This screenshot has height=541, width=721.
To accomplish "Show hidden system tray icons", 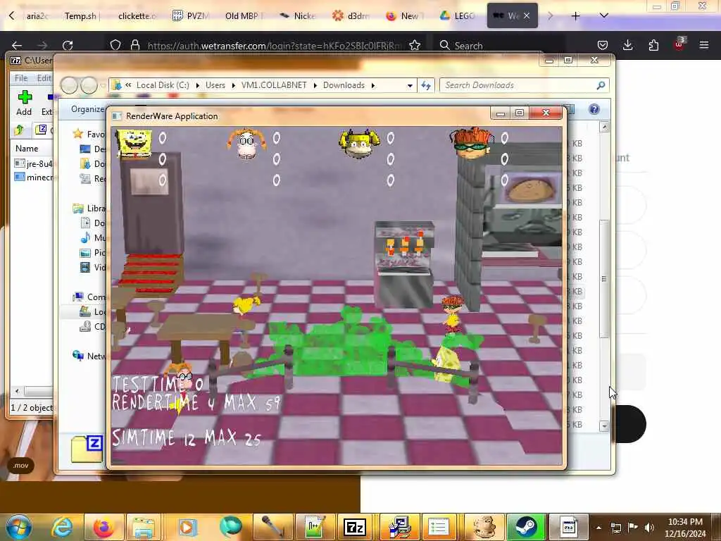I will 598,528.
